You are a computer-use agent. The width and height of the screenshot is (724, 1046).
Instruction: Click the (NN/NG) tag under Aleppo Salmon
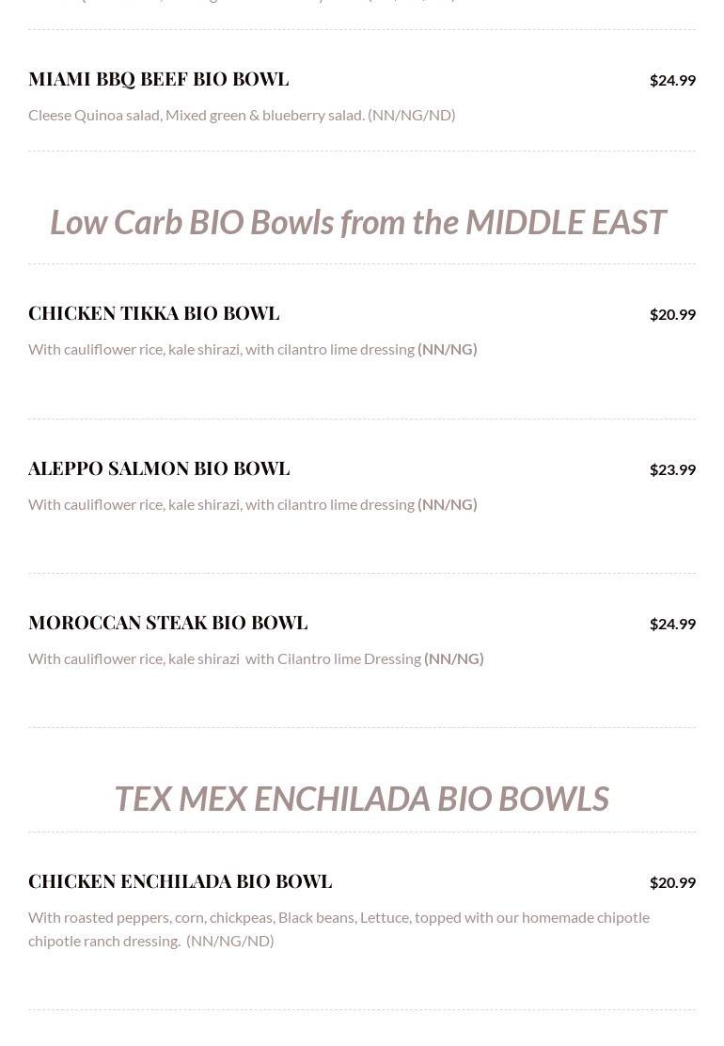(448, 504)
